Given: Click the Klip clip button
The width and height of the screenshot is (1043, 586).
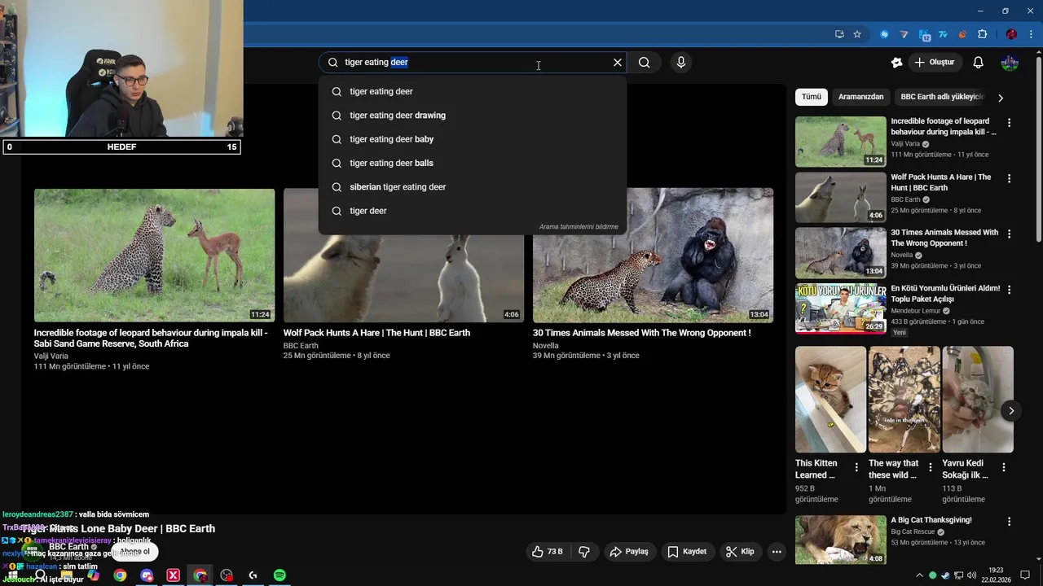Looking at the screenshot, I should [x=740, y=552].
